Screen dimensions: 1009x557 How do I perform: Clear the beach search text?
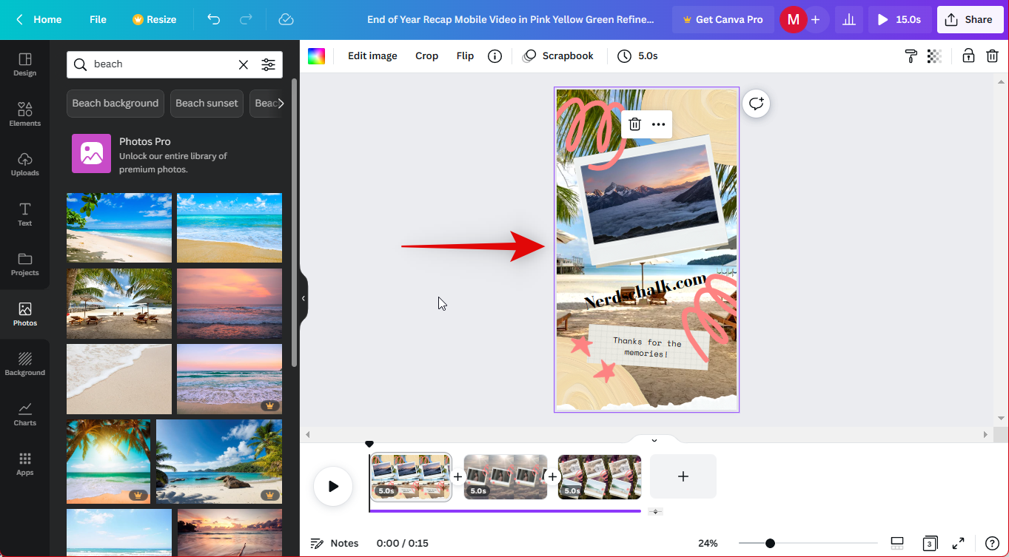[x=243, y=64]
